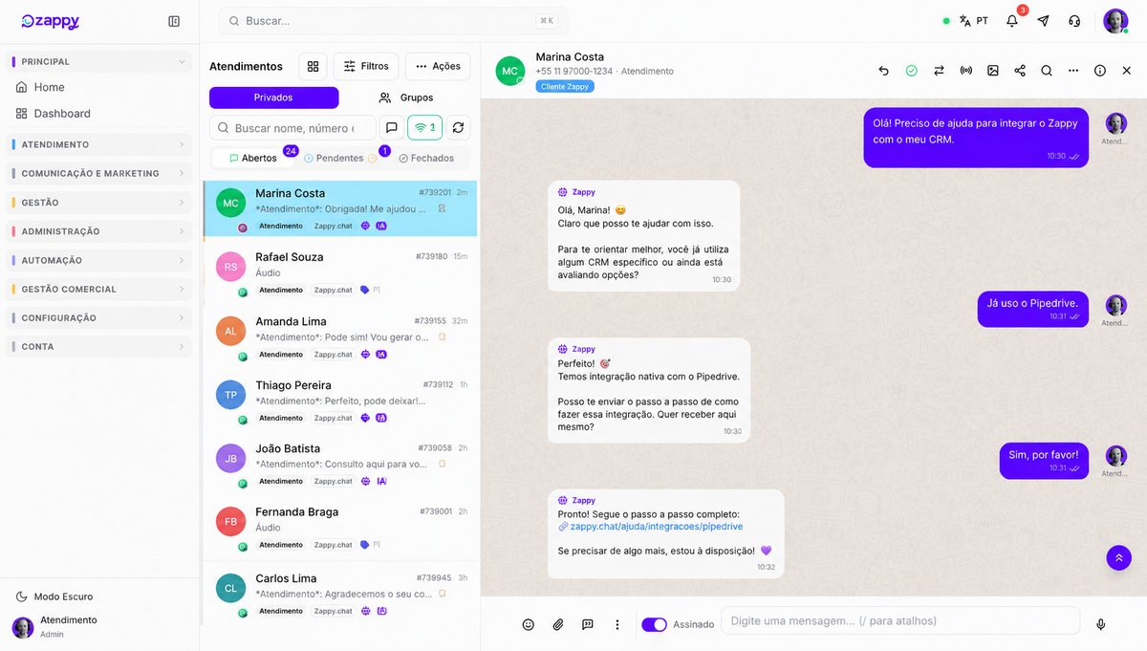Click the chat bubble icon next to search

pos(391,128)
